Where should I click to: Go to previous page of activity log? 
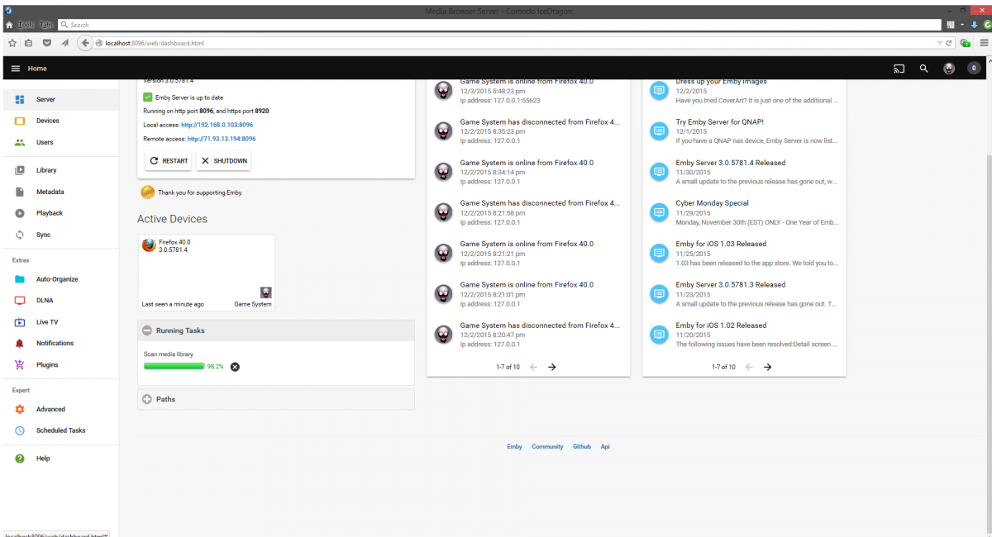coord(533,367)
